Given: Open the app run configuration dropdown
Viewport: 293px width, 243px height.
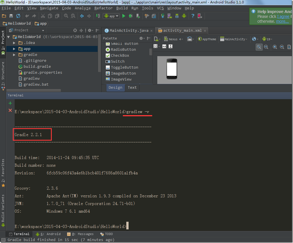Looking at the screenshot, I should [111, 16].
